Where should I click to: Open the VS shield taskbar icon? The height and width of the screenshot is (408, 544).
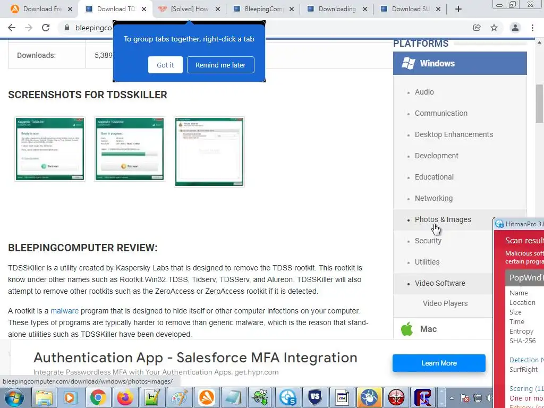(314, 397)
